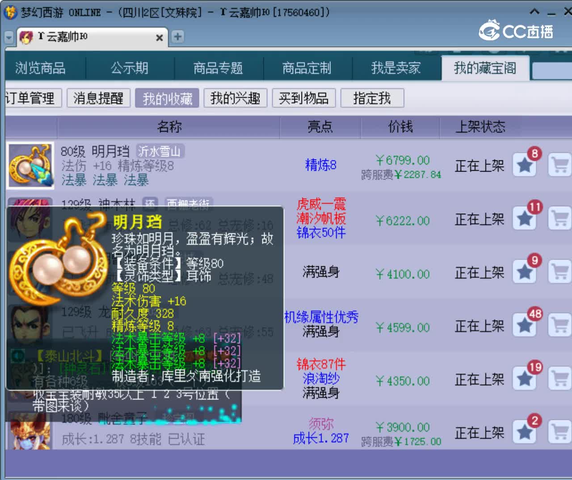Click the shopping cart in the ¥4350.00 row
Viewport: 572px width, 480px height.
tap(559, 379)
